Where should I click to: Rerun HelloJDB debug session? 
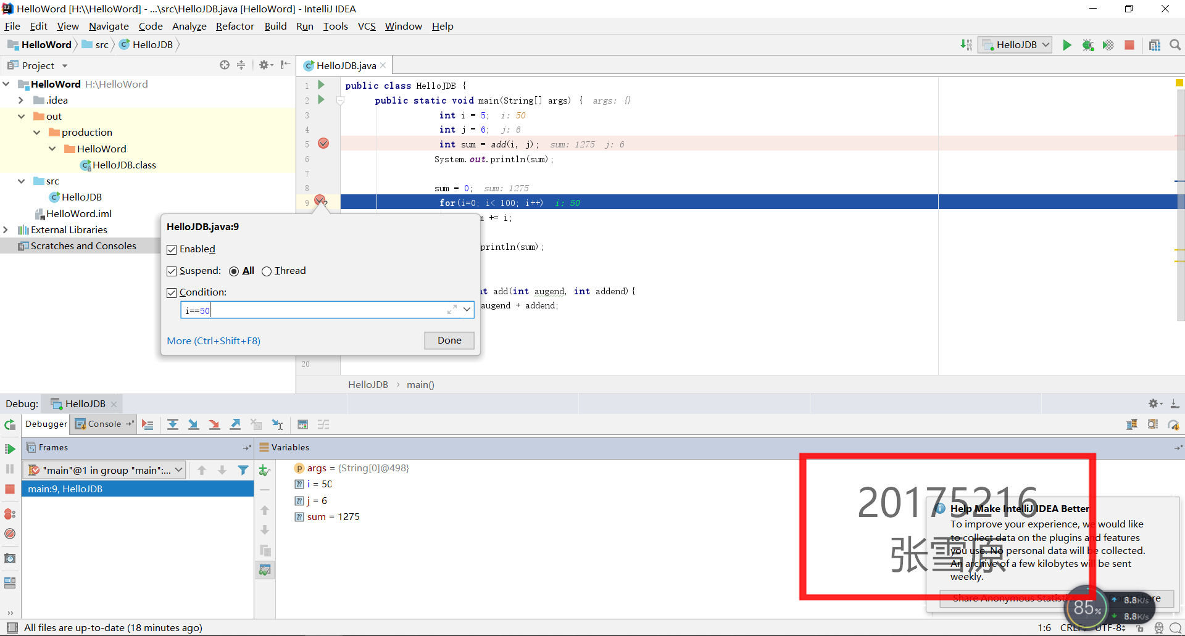(x=10, y=425)
